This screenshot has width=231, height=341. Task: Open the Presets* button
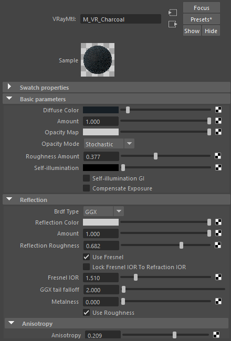(202, 19)
